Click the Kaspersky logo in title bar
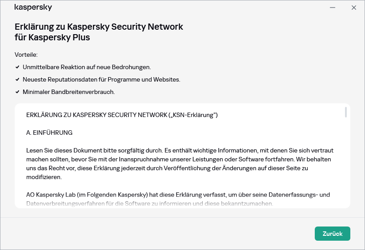Viewport: 365px width, 250px height. pyautogui.click(x=33, y=8)
